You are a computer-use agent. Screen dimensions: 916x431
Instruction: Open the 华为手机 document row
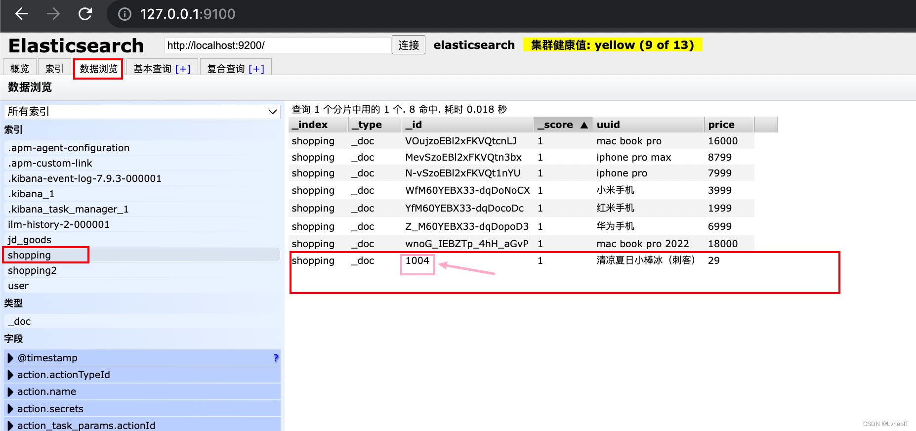click(x=521, y=226)
